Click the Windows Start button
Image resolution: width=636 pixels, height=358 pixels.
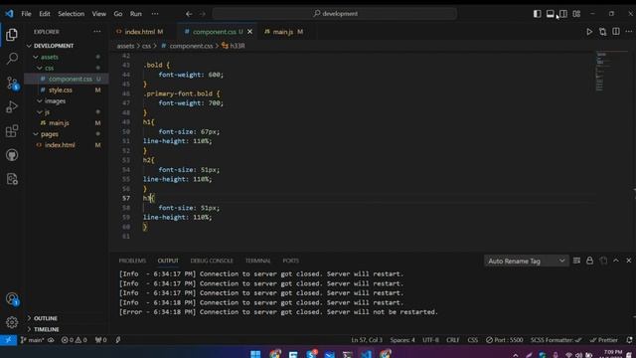(255, 354)
